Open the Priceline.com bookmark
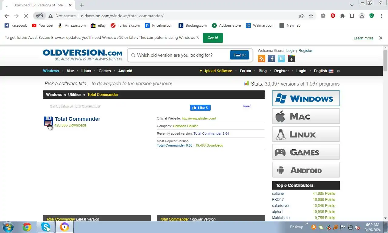The image size is (388, 233). (159, 25)
